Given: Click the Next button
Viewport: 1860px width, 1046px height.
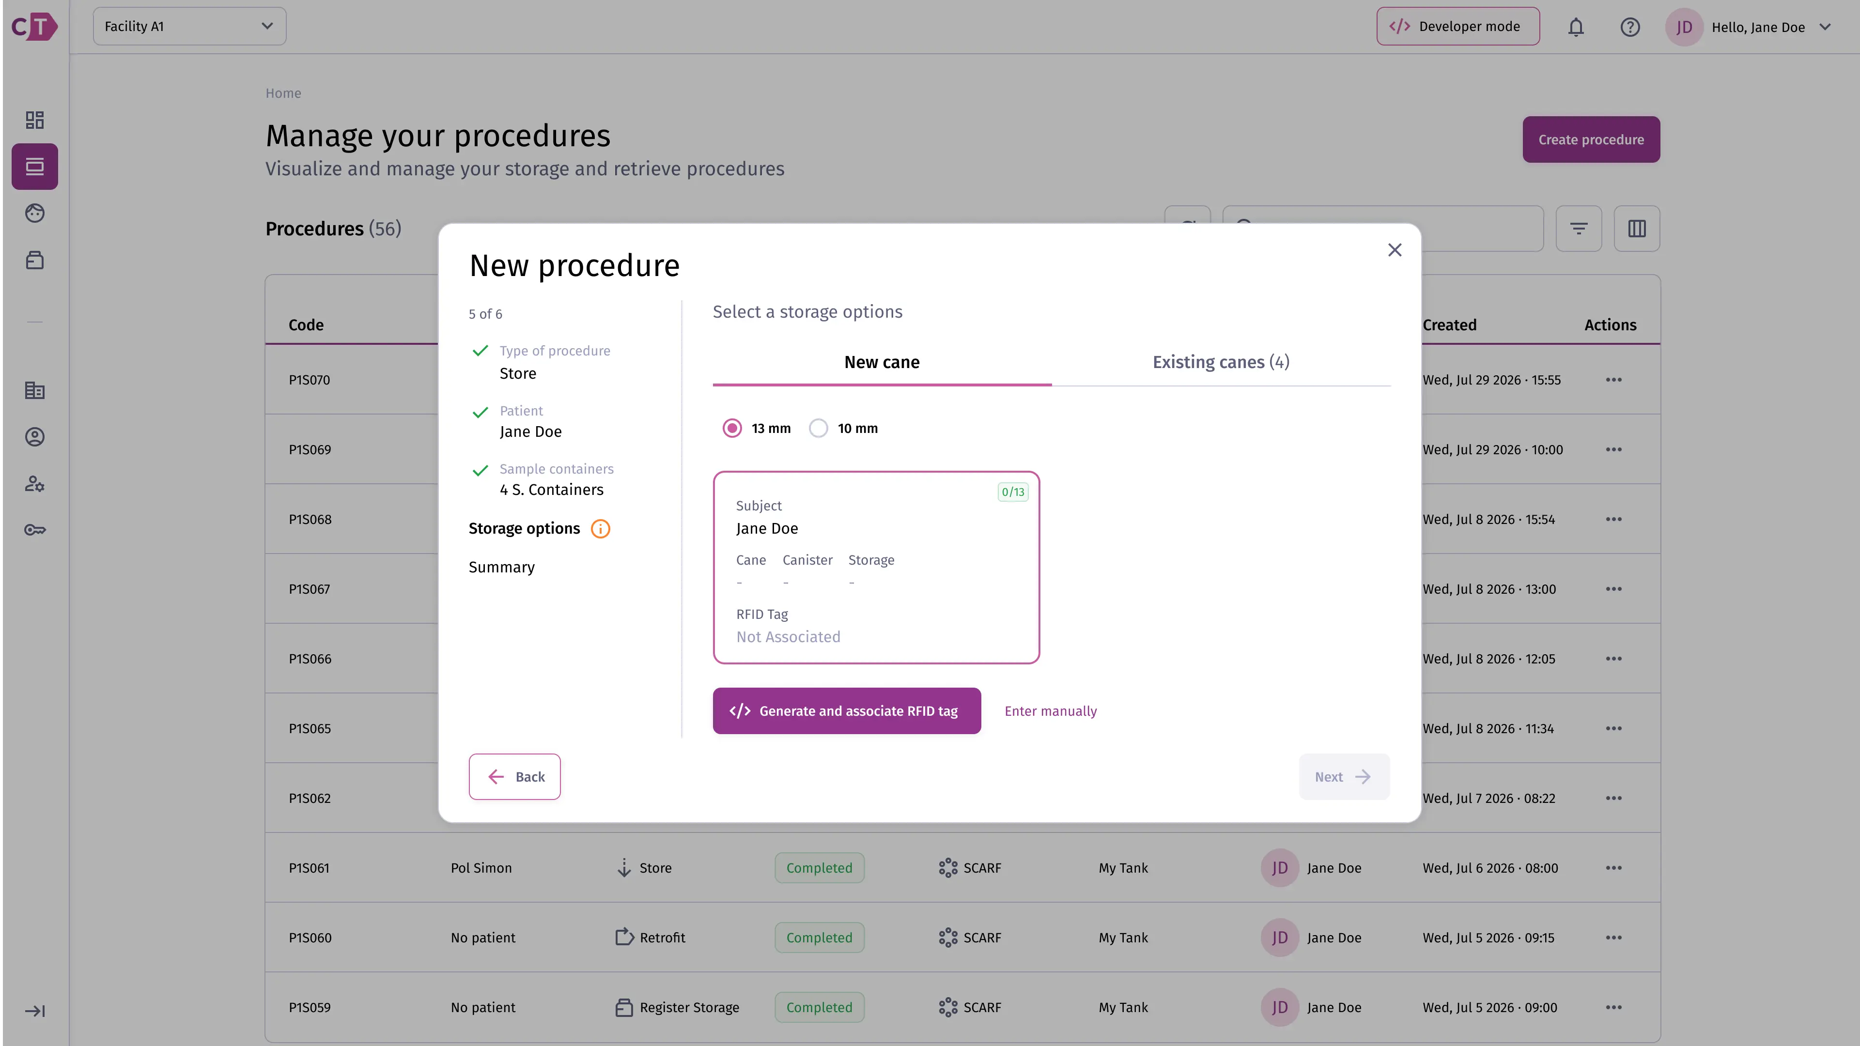Looking at the screenshot, I should (1344, 777).
